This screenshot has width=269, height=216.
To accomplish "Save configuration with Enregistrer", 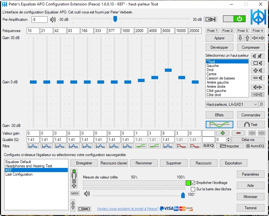I will [84, 163].
